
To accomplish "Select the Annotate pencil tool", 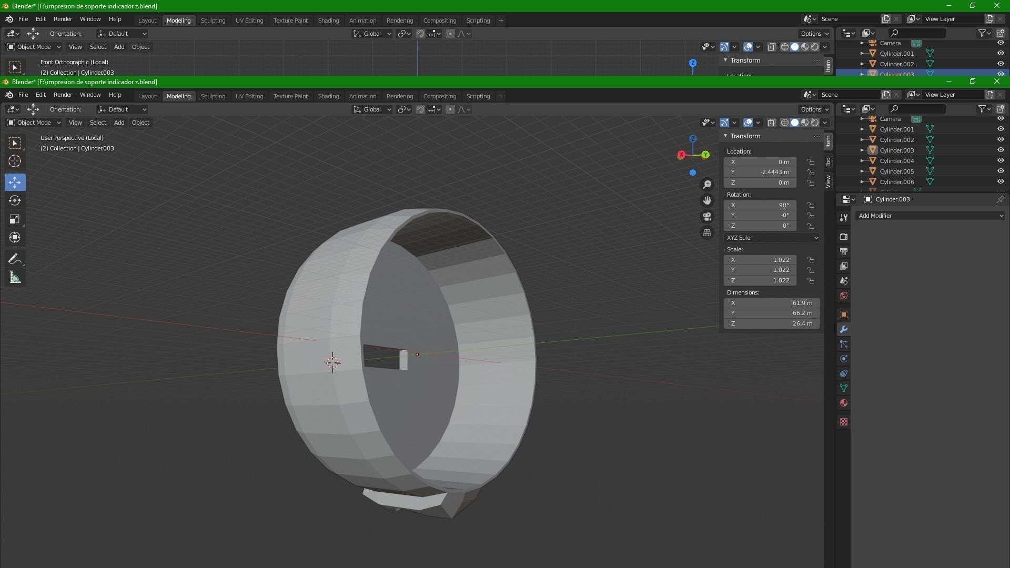I will click(15, 259).
